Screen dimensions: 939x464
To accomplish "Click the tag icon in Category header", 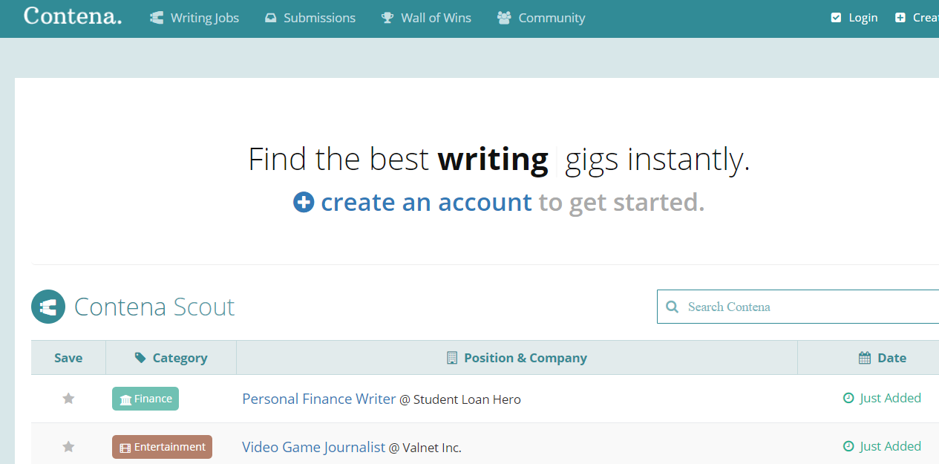I will [x=140, y=358].
